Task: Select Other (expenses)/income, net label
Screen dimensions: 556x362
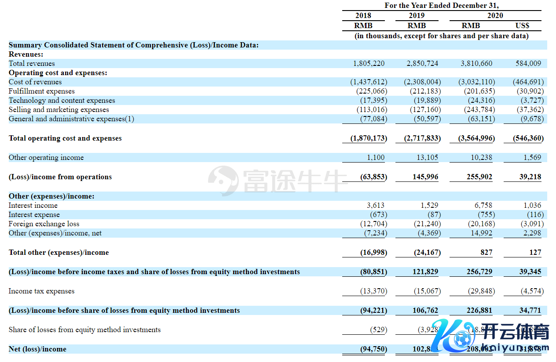Action: pyautogui.click(x=55, y=233)
